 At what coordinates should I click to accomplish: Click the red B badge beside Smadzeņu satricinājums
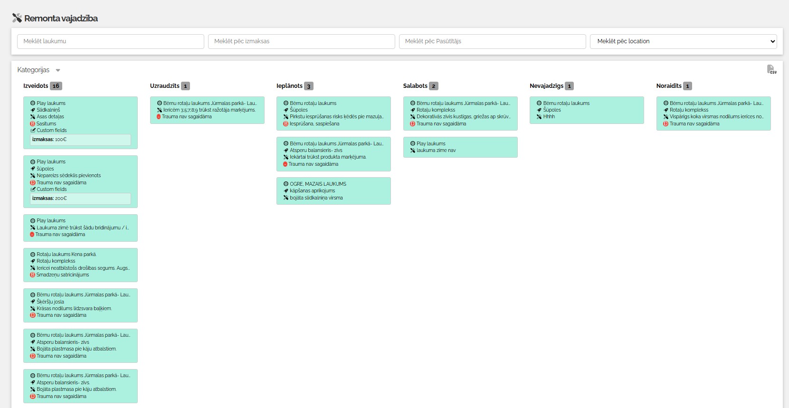[33, 275]
